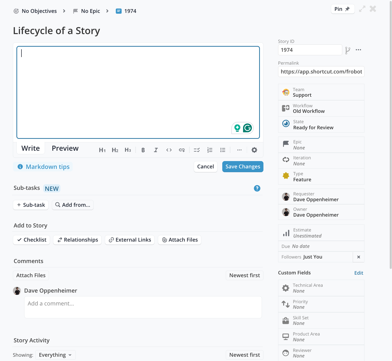Insert a link with the link icon
392x361 pixels.
click(182, 150)
